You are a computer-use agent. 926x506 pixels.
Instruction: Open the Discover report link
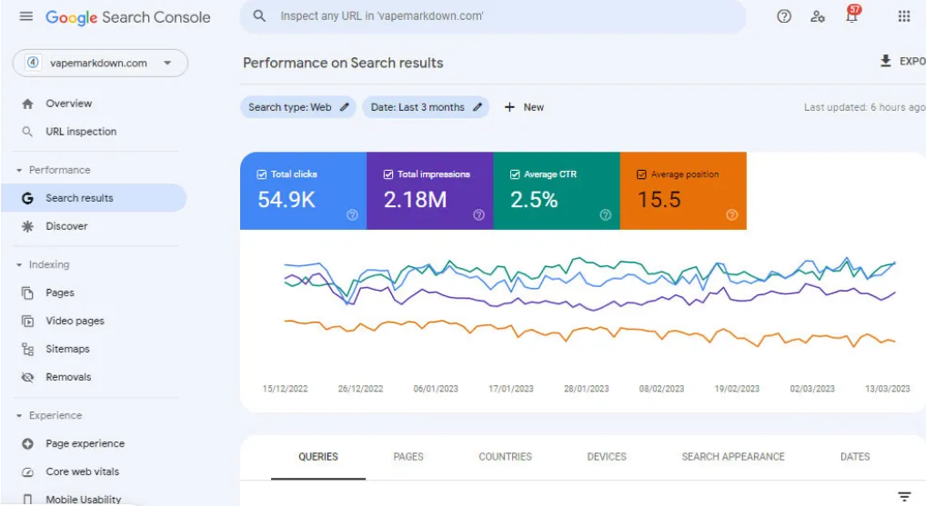66,226
